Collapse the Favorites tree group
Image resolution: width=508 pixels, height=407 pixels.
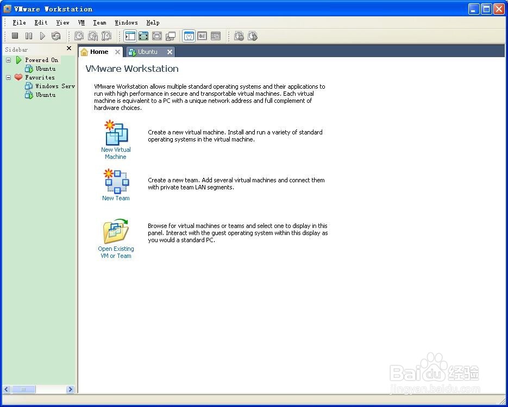pyautogui.click(x=9, y=77)
